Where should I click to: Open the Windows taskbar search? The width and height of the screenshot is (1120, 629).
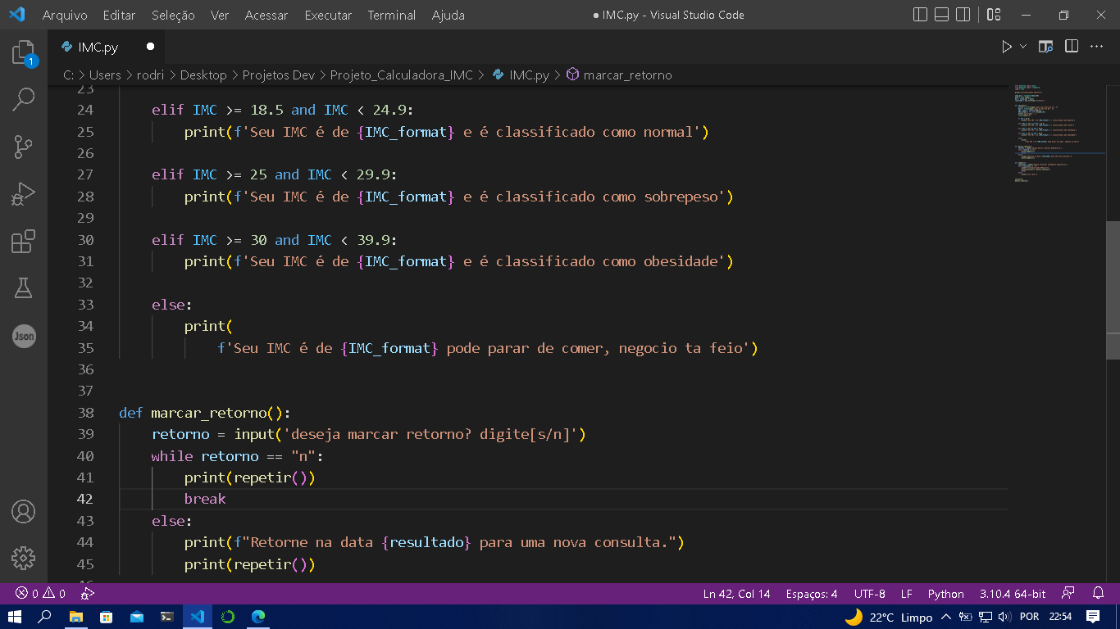[45, 617]
